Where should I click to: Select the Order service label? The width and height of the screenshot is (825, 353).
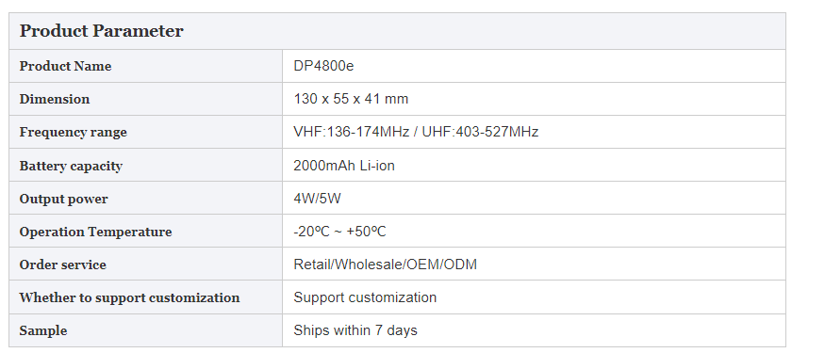tap(62, 265)
